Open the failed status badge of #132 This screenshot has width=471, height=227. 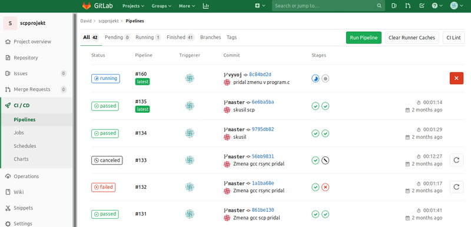coord(104,188)
